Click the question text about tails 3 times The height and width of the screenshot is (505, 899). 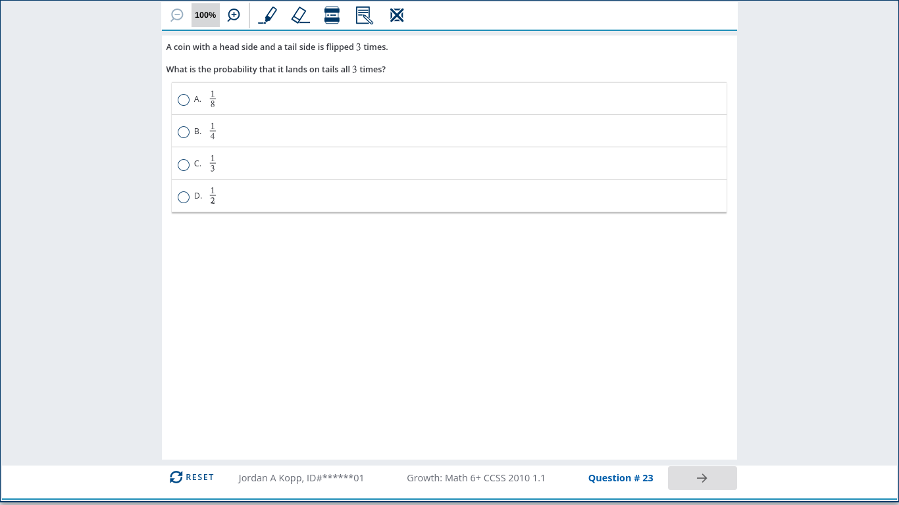click(x=276, y=69)
